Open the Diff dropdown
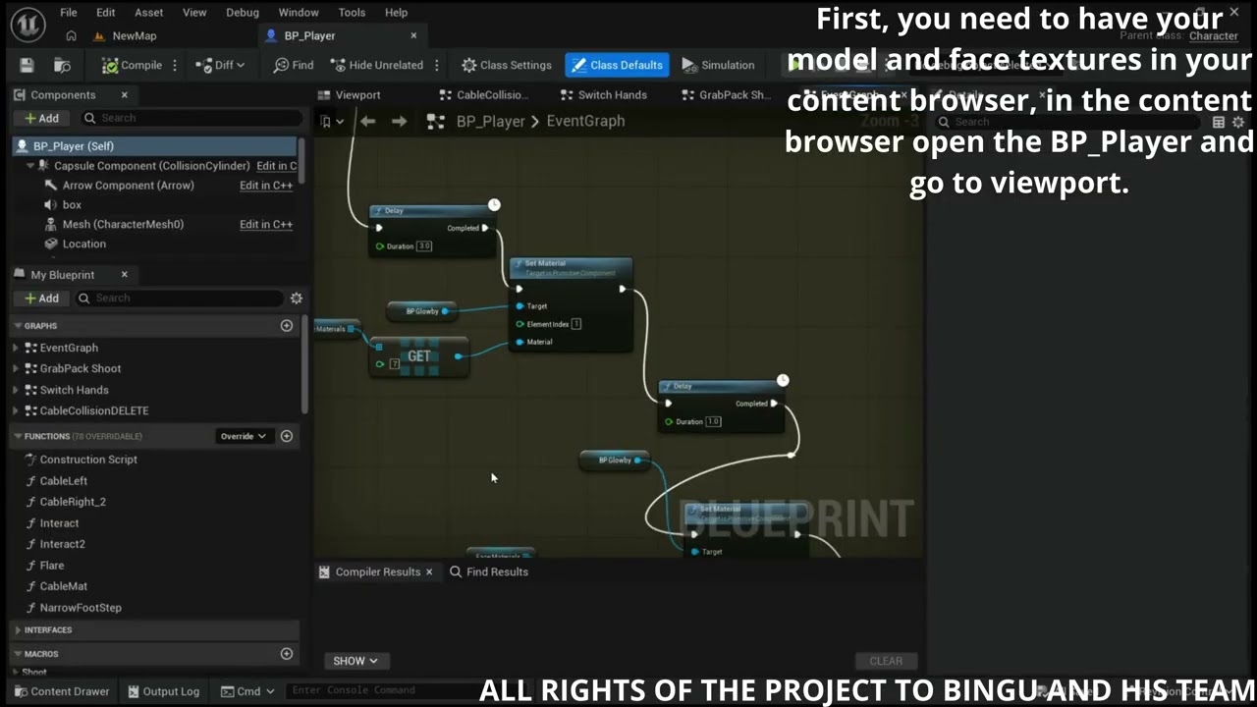Viewport: 1257px width, 707px height. tap(220, 65)
